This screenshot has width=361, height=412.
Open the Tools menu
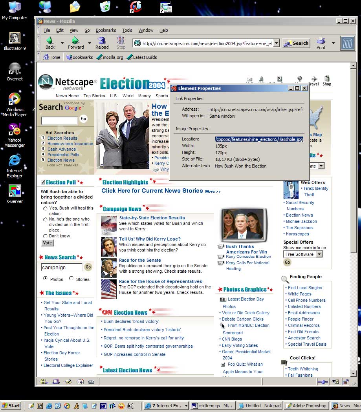point(127,30)
